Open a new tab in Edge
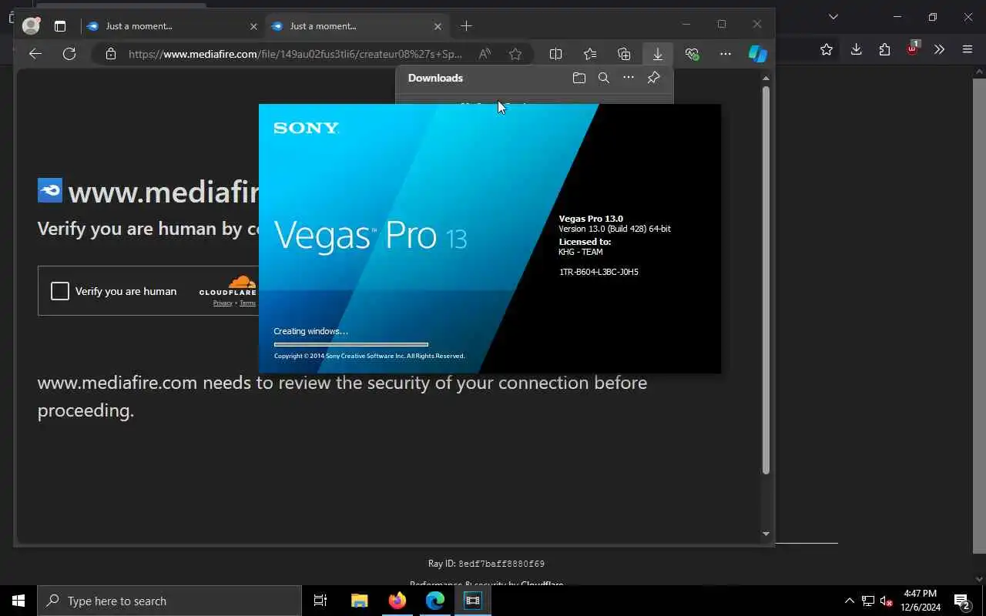The height and width of the screenshot is (616, 986). pyautogui.click(x=466, y=26)
